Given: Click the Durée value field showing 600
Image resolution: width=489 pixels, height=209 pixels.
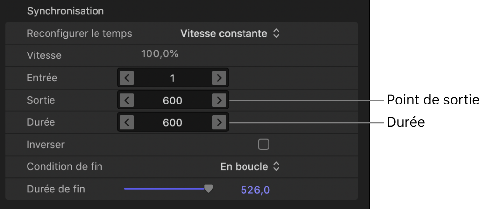Looking at the screenshot, I should 173,122.
